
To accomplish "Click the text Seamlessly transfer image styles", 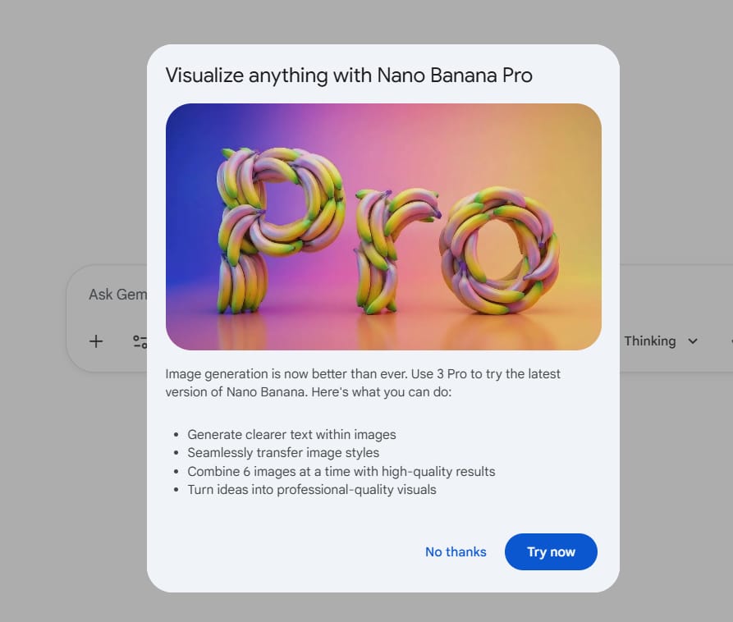I will (x=283, y=453).
